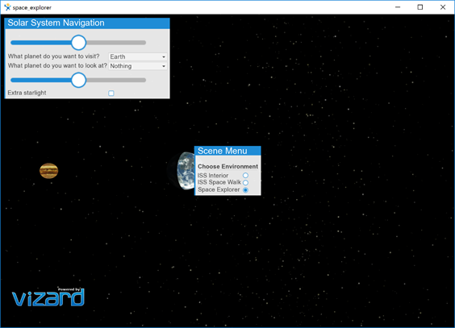Open the planet to visit dropdown
This screenshot has height=328, width=455.
137,56
